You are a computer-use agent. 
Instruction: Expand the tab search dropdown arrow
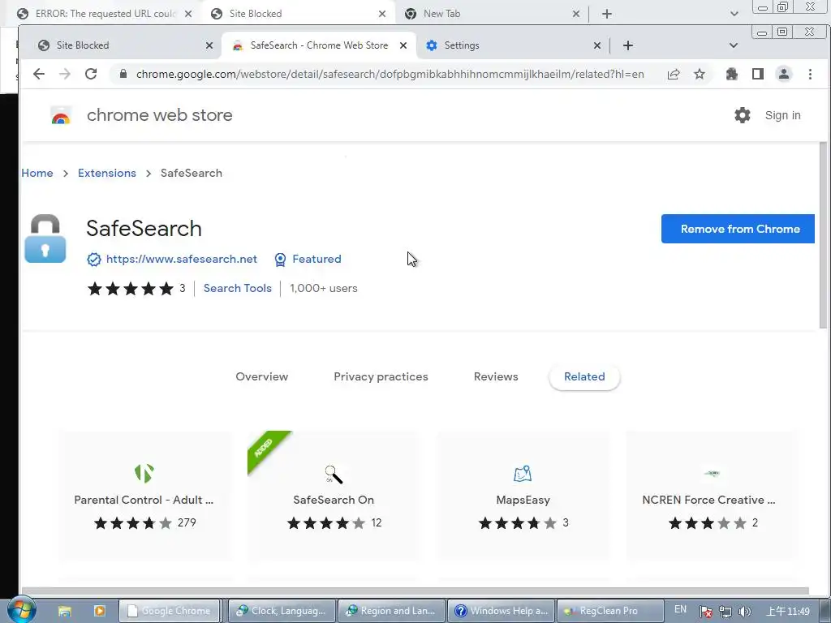point(734,45)
